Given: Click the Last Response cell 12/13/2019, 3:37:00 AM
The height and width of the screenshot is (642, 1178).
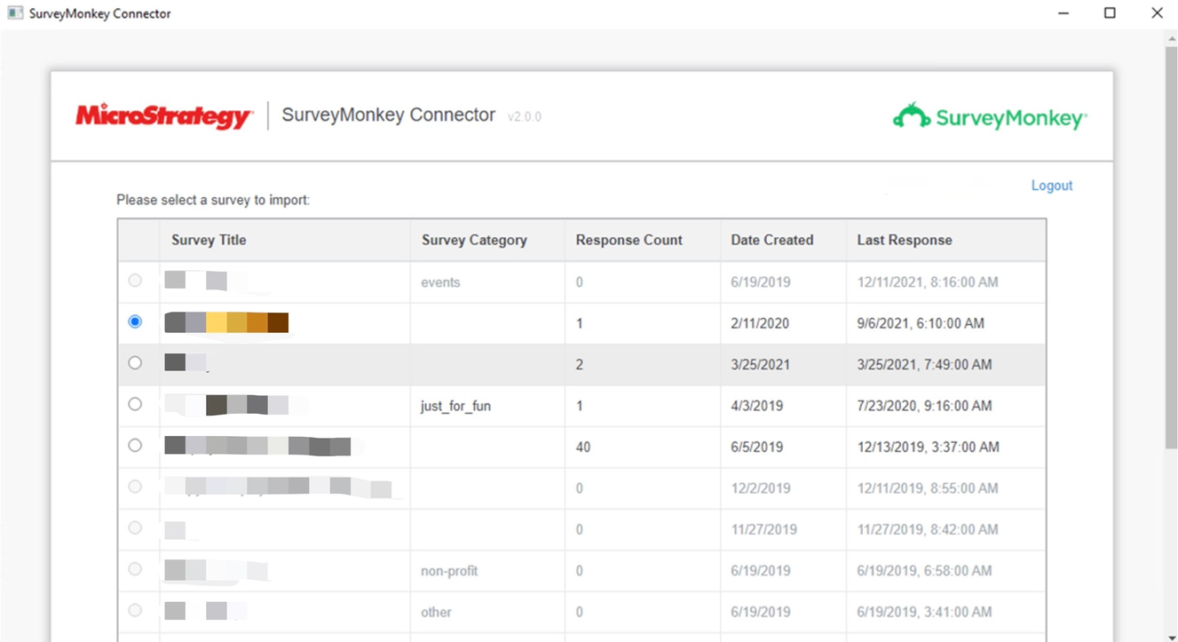Looking at the screenshot, I should click(x=928, y=447).
